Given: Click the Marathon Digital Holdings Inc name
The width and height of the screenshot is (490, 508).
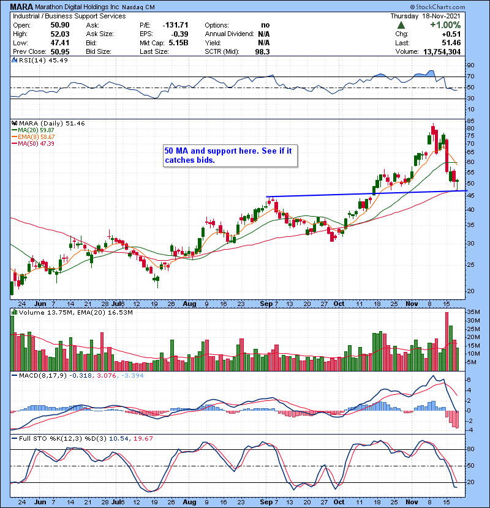Looking at the screenshot, I should [x=77, y=7].
